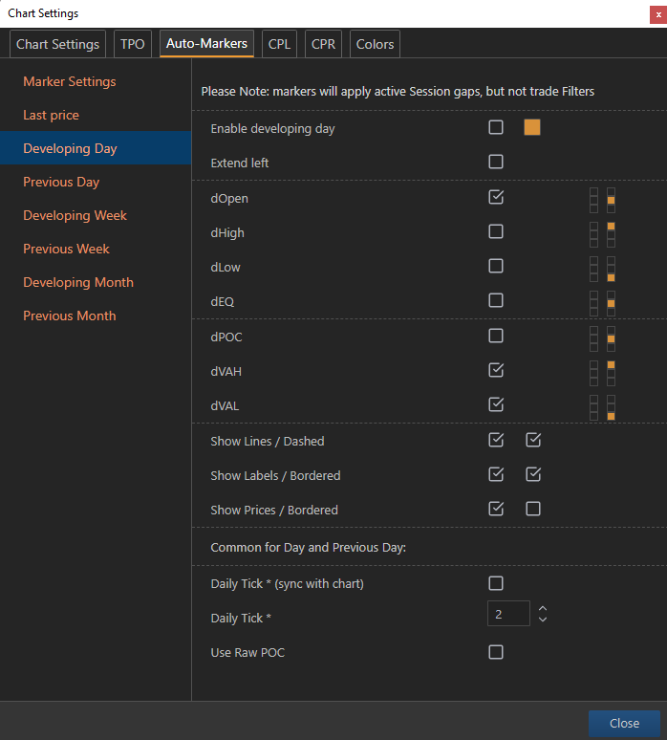The width and height of the screenshot is (667, 740).
Task: Select middle cell of dEQ's left position stack
Action: click(593, 303)
